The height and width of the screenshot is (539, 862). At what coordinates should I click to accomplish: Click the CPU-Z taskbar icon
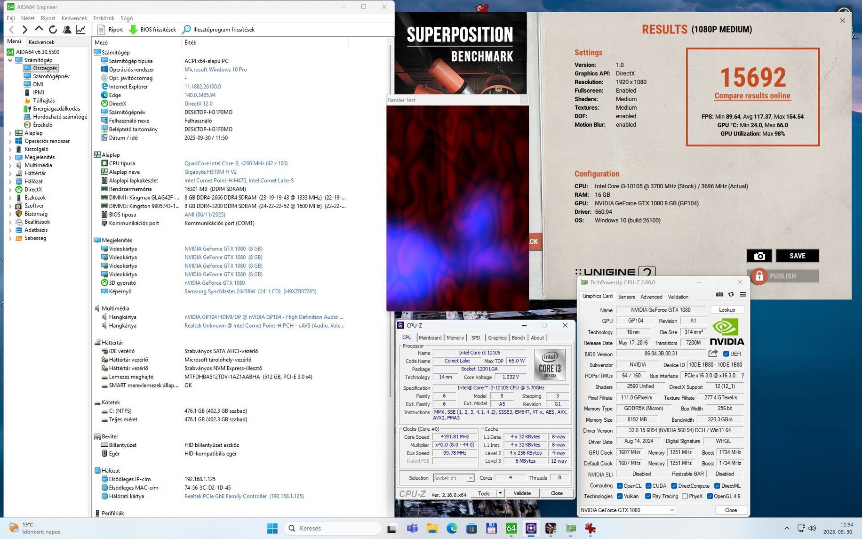[x=531, y=528]
